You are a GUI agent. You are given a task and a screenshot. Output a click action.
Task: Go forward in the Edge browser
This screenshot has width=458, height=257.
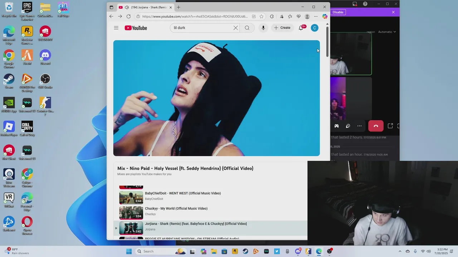point(120,16)
